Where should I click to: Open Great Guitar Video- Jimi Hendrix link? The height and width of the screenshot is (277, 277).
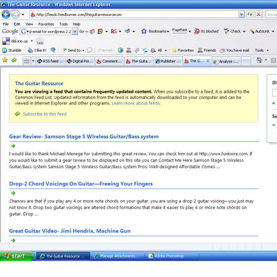(70, 231)
